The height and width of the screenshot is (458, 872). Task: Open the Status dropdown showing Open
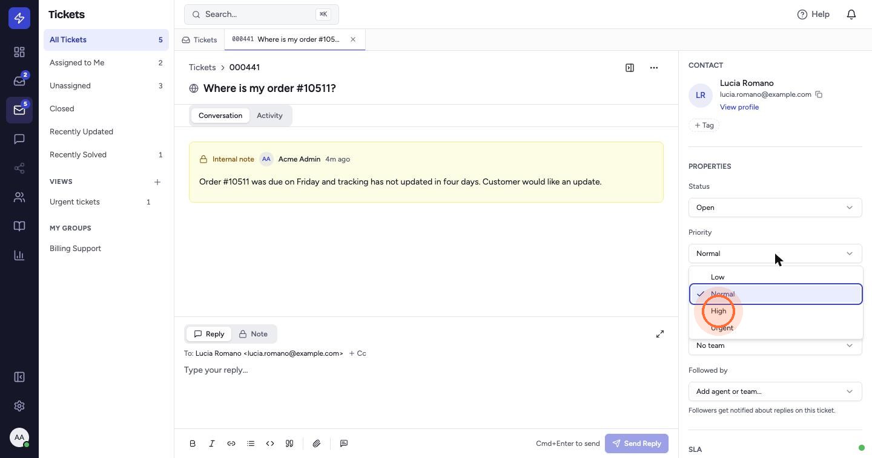[x=775, y=208]
